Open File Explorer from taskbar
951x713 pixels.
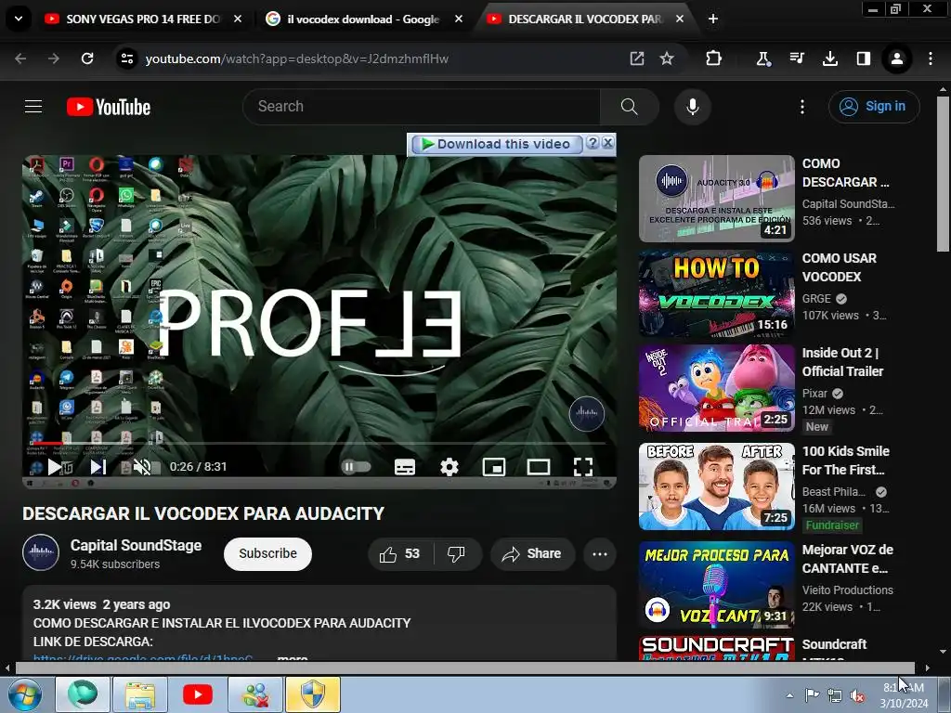click(x=141, y=694)
